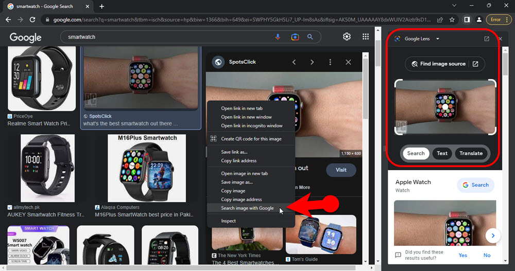
Task: Select Copy link address
Action: click(x=251, y=161)
